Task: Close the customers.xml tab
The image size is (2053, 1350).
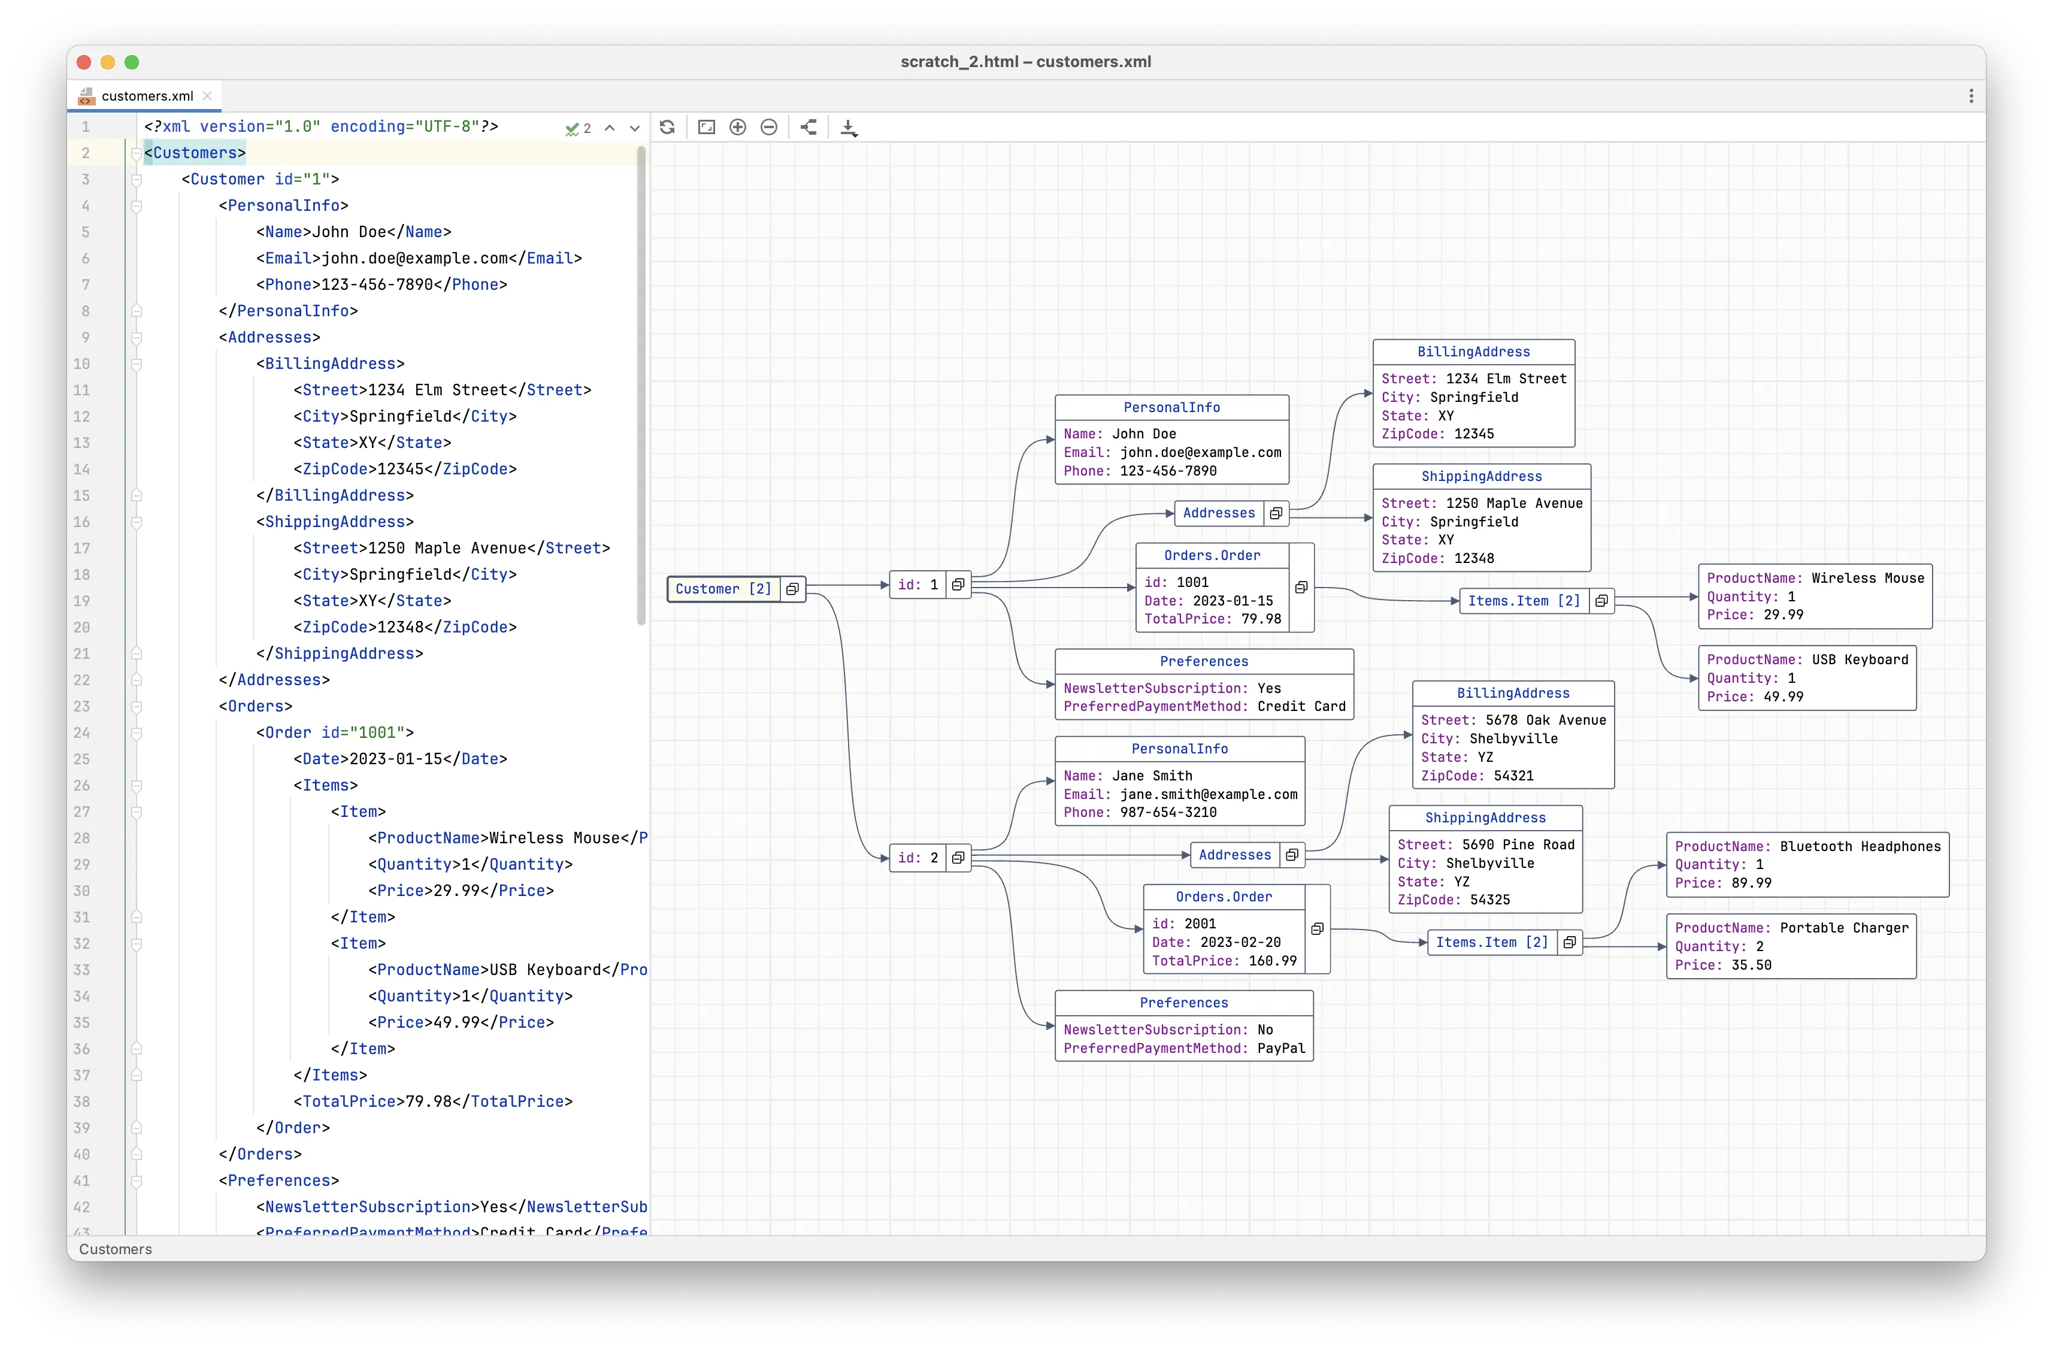Action: [207, 96]
